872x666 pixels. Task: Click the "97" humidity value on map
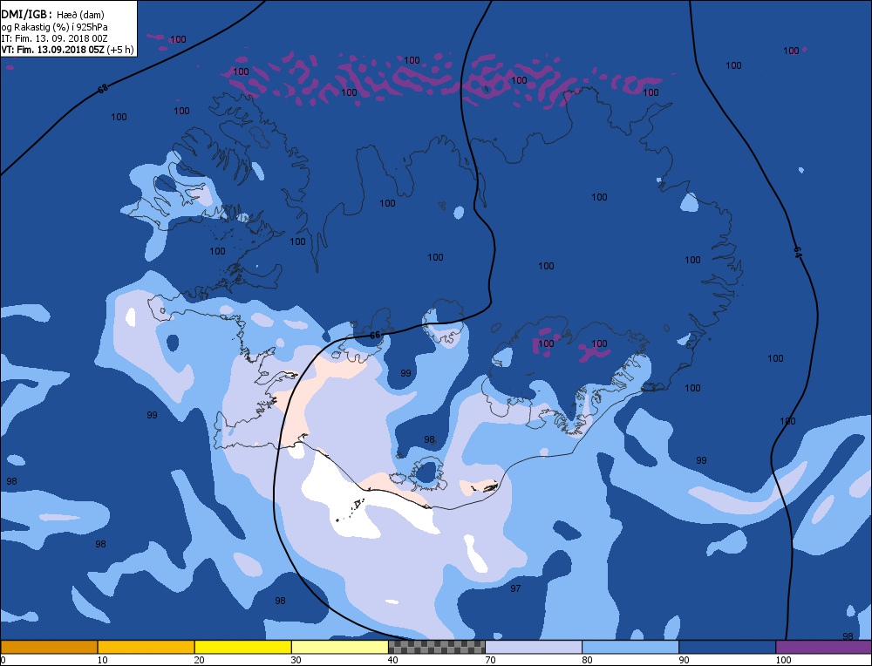pos(515,588)
